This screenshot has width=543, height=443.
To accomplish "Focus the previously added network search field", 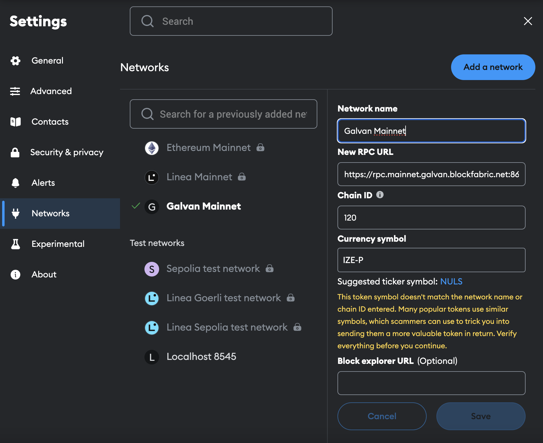I will click(x=224, y=114).
